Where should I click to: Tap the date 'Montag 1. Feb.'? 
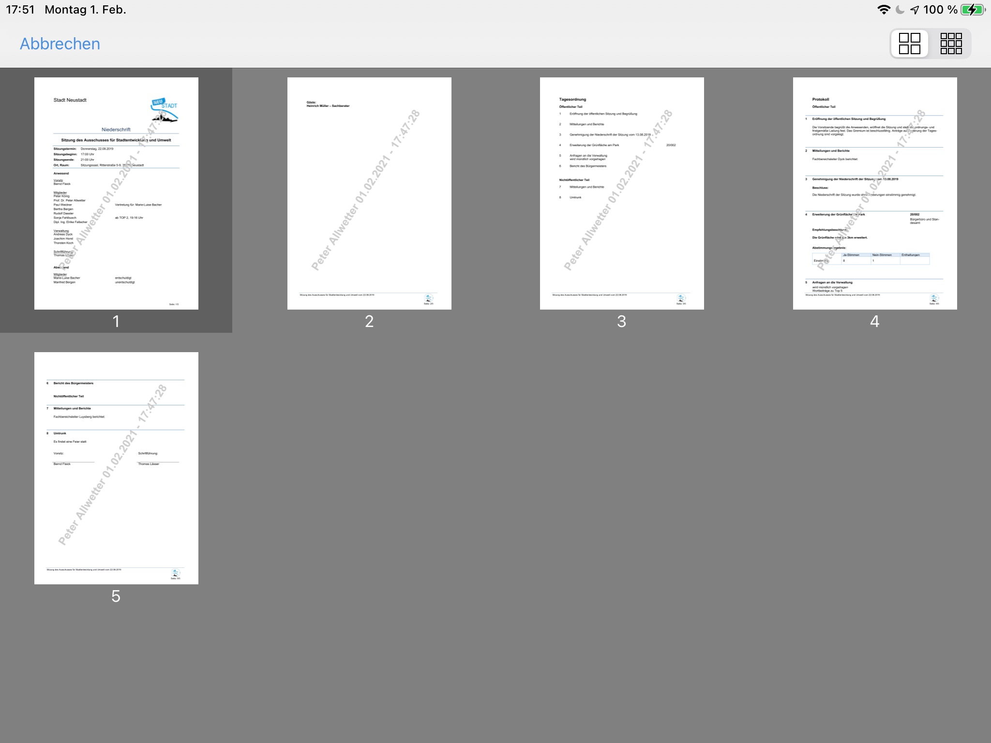(85, 10)
